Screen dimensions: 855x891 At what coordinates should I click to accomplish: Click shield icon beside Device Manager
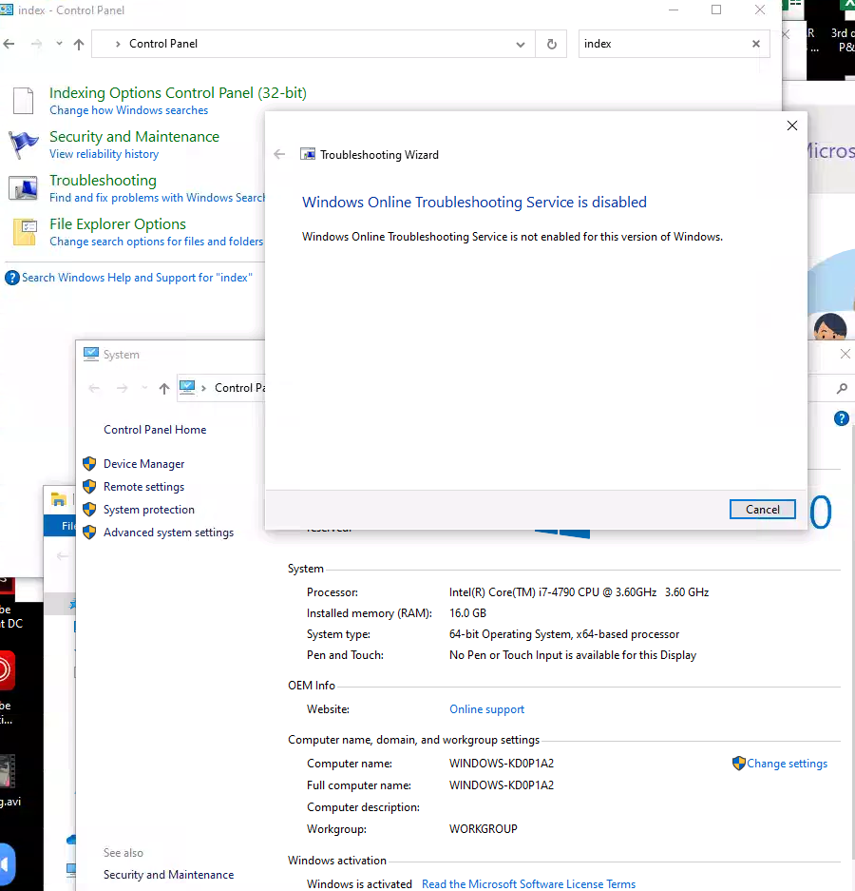[89, 464]
